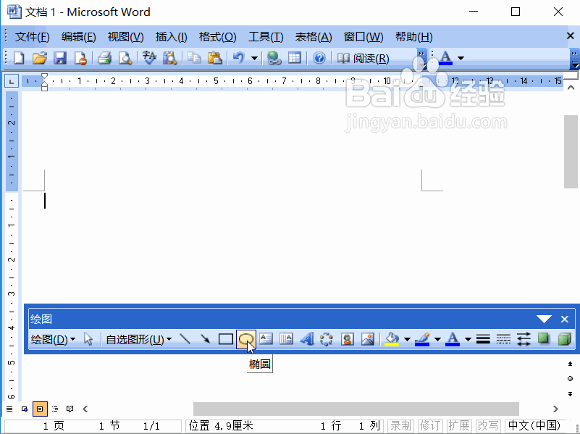Open a file with the Open folder icon
This screenshot has width=580, height=434.
[x=40, y=58]
